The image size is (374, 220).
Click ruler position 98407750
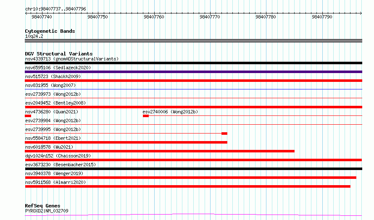[x=98, y=17]
